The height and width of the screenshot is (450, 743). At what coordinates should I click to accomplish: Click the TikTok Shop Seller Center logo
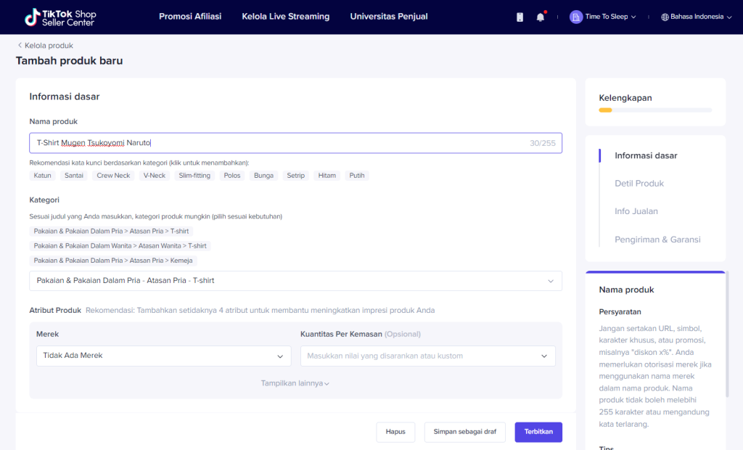(x=59, y=17)
